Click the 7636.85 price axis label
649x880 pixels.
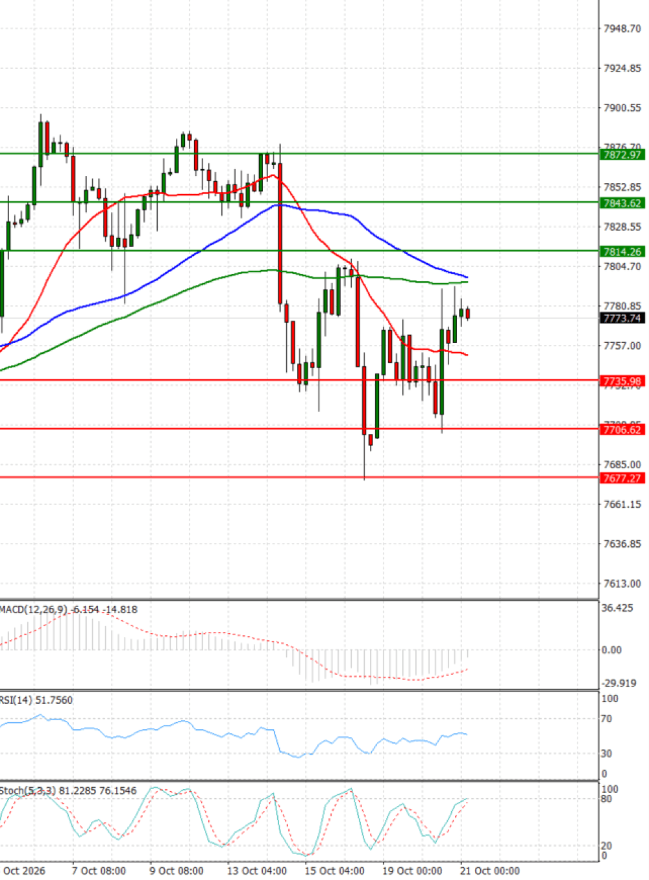point(622,544)
